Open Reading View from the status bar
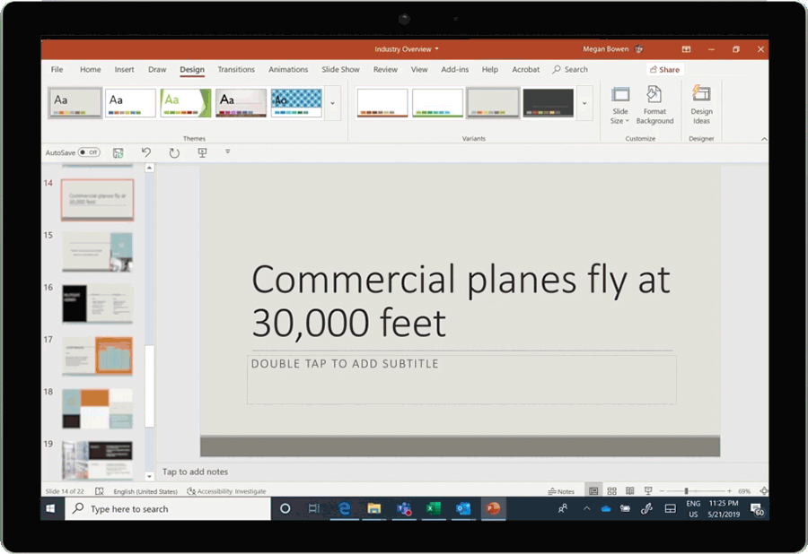The width and height of the screenshot is (808, 554). 629,490
